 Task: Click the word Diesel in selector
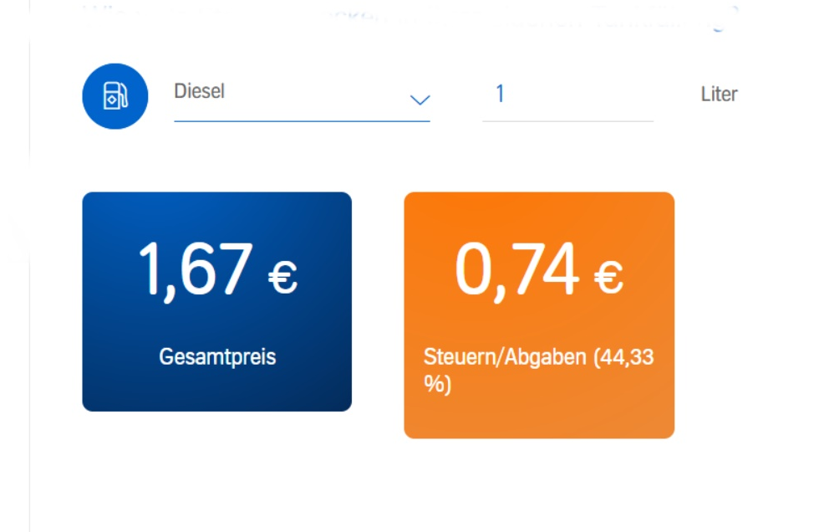coord(199,91)
